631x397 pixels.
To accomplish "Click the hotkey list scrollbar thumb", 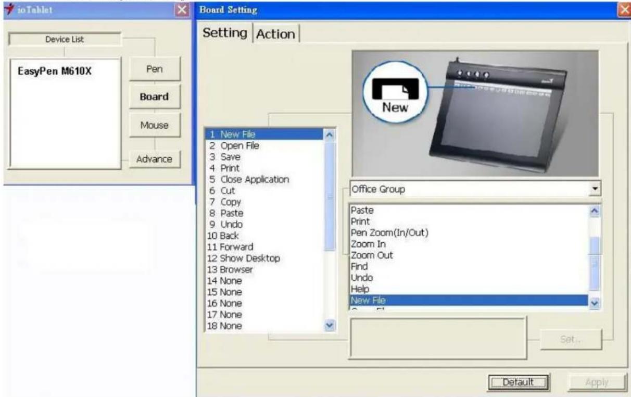I will click(x=330, y=195).
